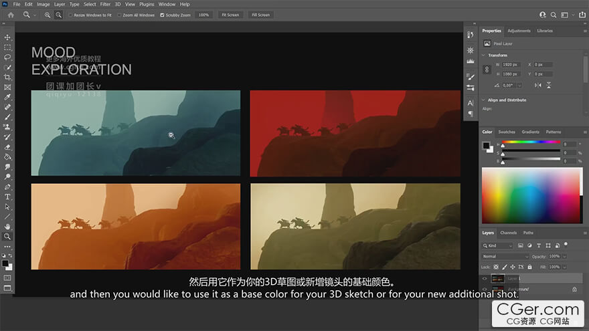Click the hue slider in Color panel

[x=530, y=143]
